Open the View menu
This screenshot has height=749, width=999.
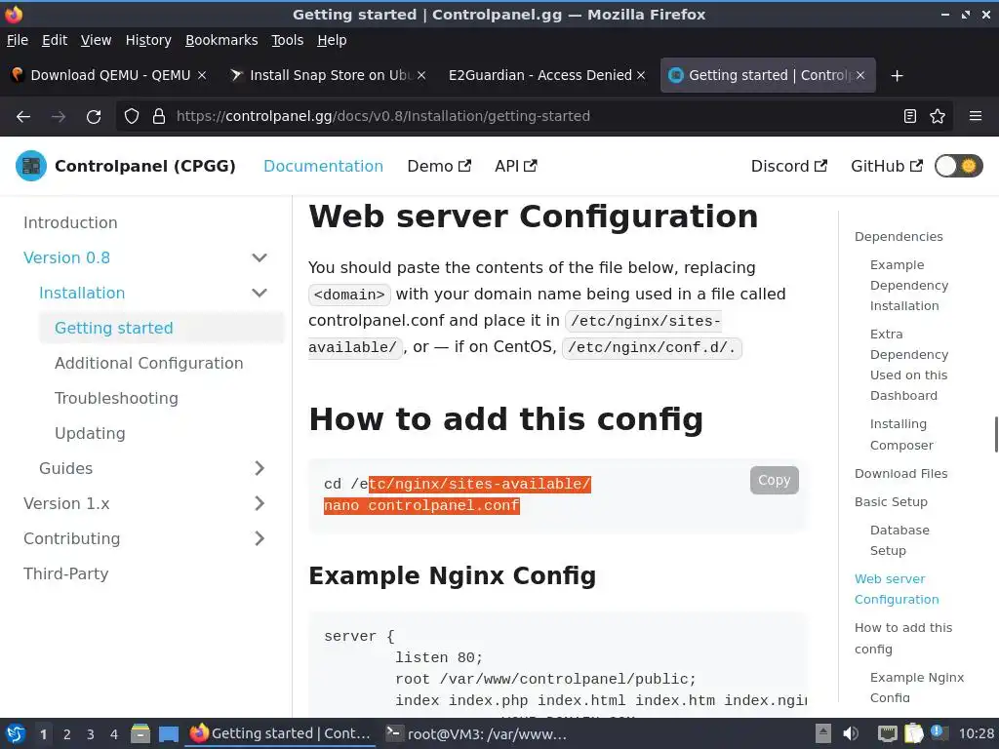click(97, 40)
